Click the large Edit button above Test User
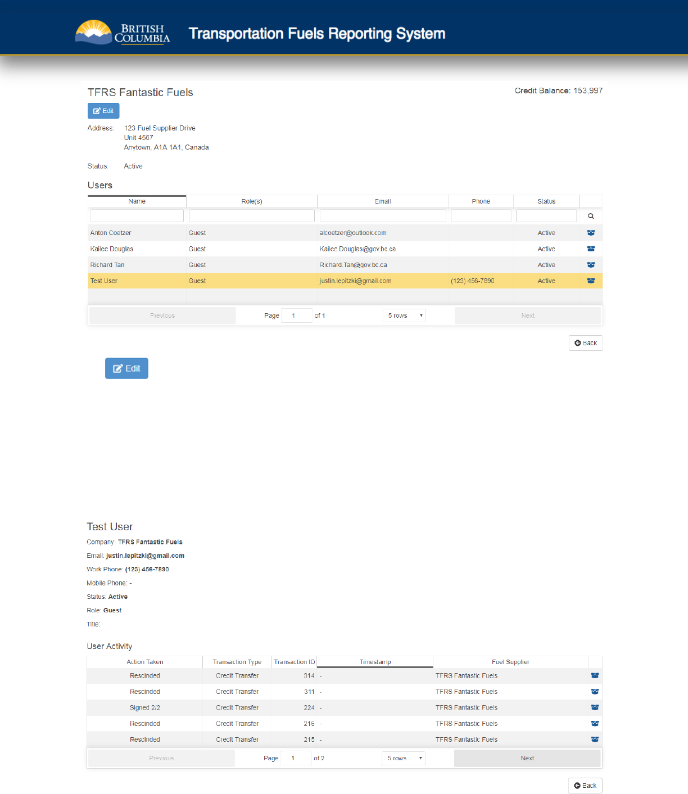 coord(126,368)
